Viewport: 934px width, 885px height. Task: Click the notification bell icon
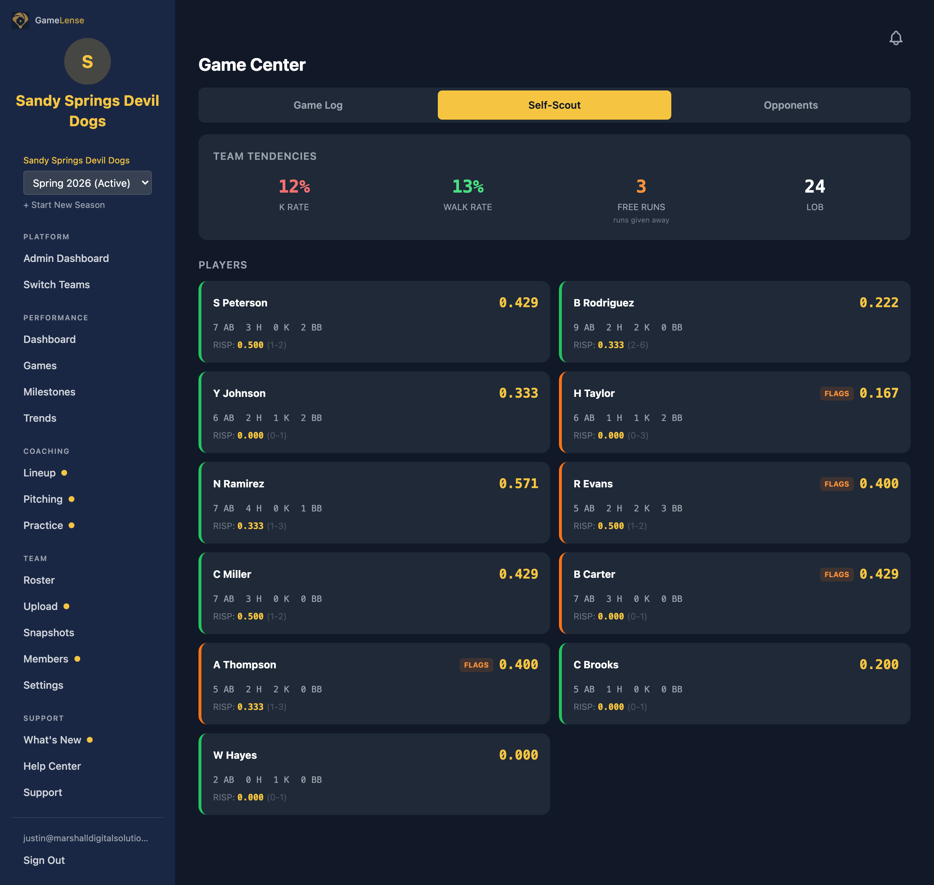coord(895,38)
